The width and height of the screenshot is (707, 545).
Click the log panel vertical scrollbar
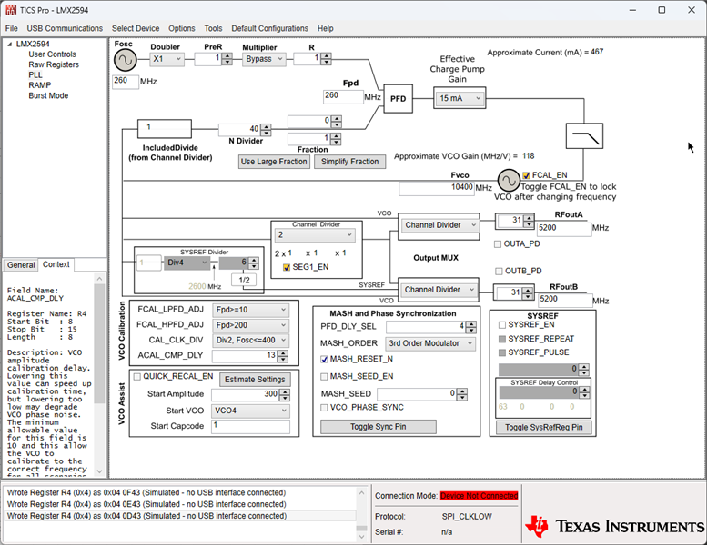click(x=361, y=514)
